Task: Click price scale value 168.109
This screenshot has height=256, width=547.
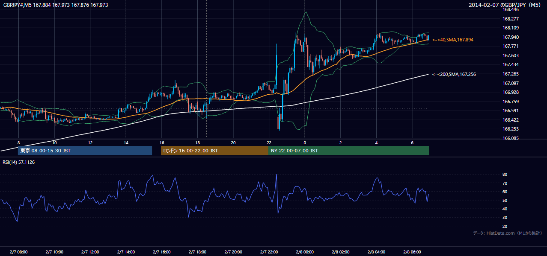Action: pos(511,28)
